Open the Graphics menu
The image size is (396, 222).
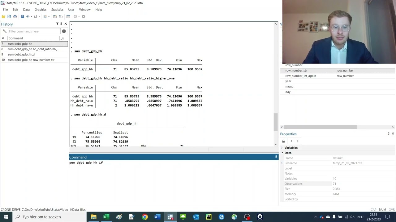pyautogui.click(x=41, y=10)
